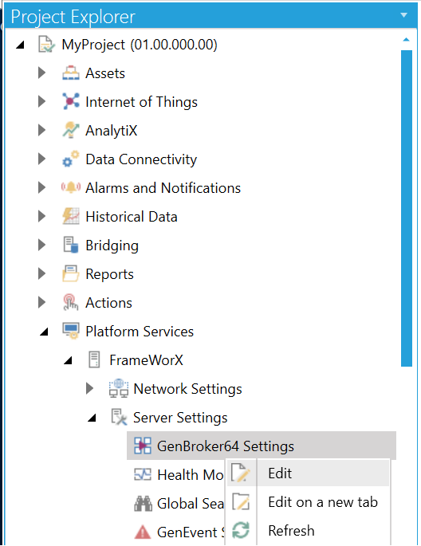
Task: Click the Assets hierarchy icon
Action: [x=71, y=73]
